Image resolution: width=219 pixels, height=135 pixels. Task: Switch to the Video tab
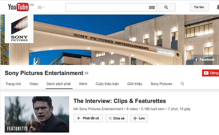coord(34,84)
